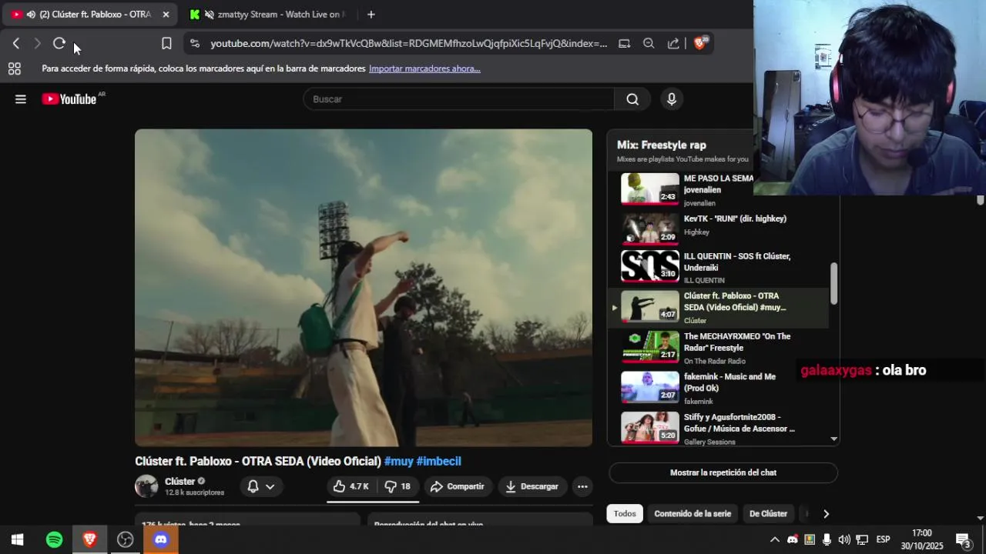
Task: Play The MECHAYRXMEO On The Radar Freestyle
Action: (x=718, y=348)
